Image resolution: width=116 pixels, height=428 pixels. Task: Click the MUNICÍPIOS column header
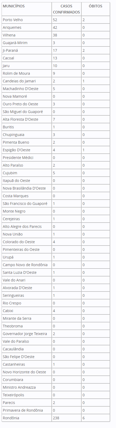click(27, 9)
